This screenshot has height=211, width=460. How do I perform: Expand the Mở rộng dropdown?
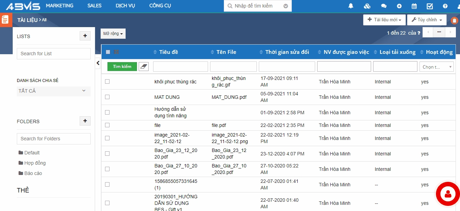(x=113, y=34)
